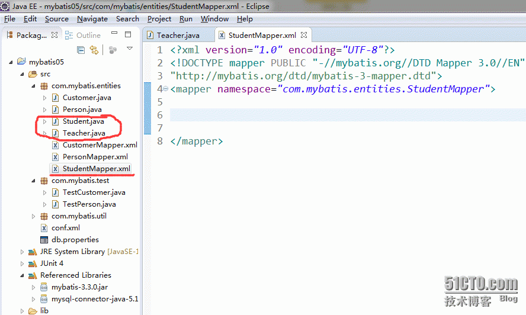Viewport: 526px width, 315px height.
Task: Expand the TestPerson.java node
Action: tap(44, 204)
